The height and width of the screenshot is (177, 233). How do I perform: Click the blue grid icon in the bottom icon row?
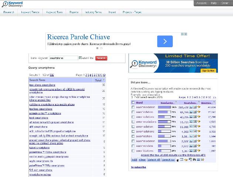coord(198,160)
